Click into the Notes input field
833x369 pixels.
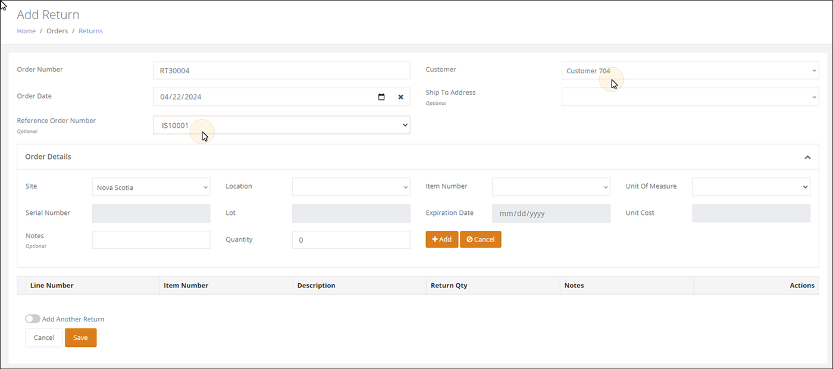pyautogui.click(x=151, y=240)
